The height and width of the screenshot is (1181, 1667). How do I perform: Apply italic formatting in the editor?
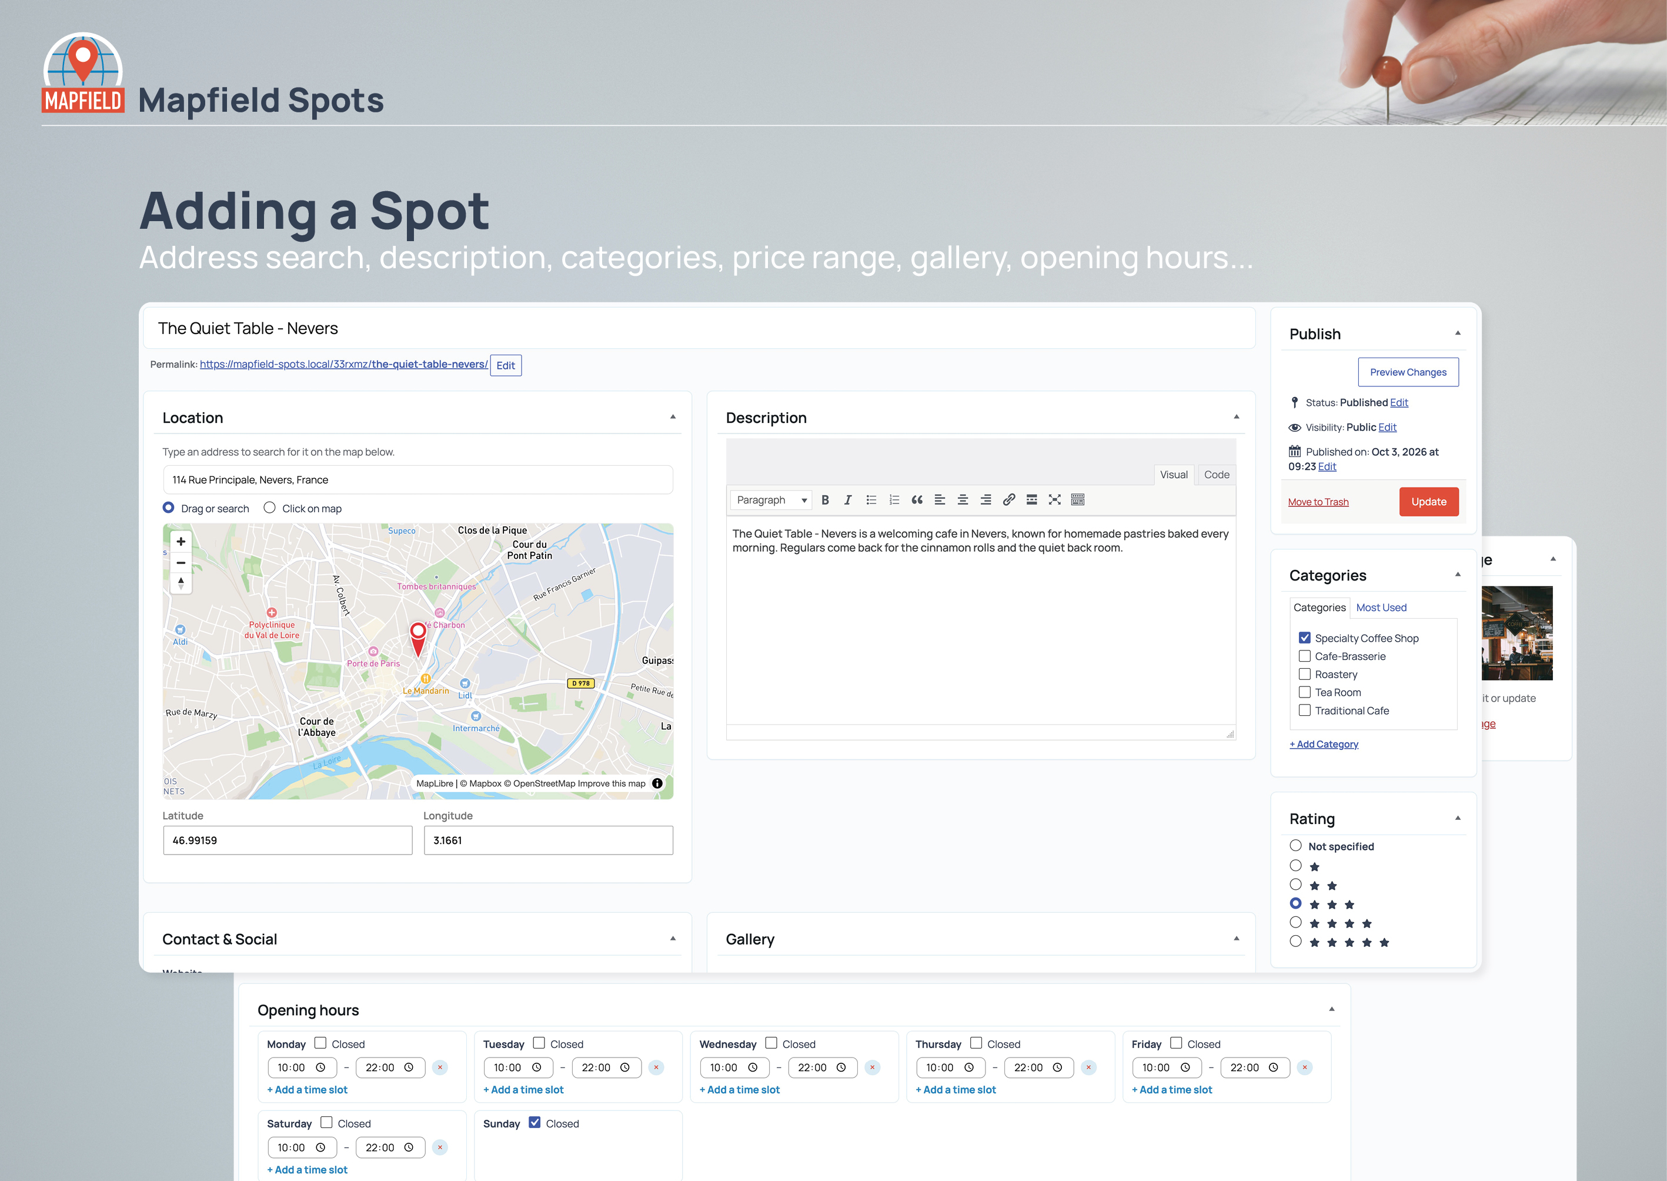(x=848, y=499)
